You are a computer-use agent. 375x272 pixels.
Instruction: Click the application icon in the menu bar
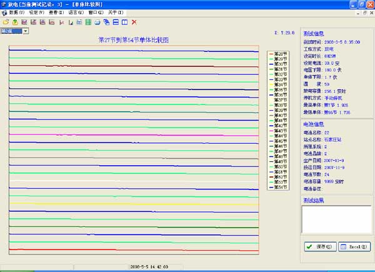[x=4, y=13]
